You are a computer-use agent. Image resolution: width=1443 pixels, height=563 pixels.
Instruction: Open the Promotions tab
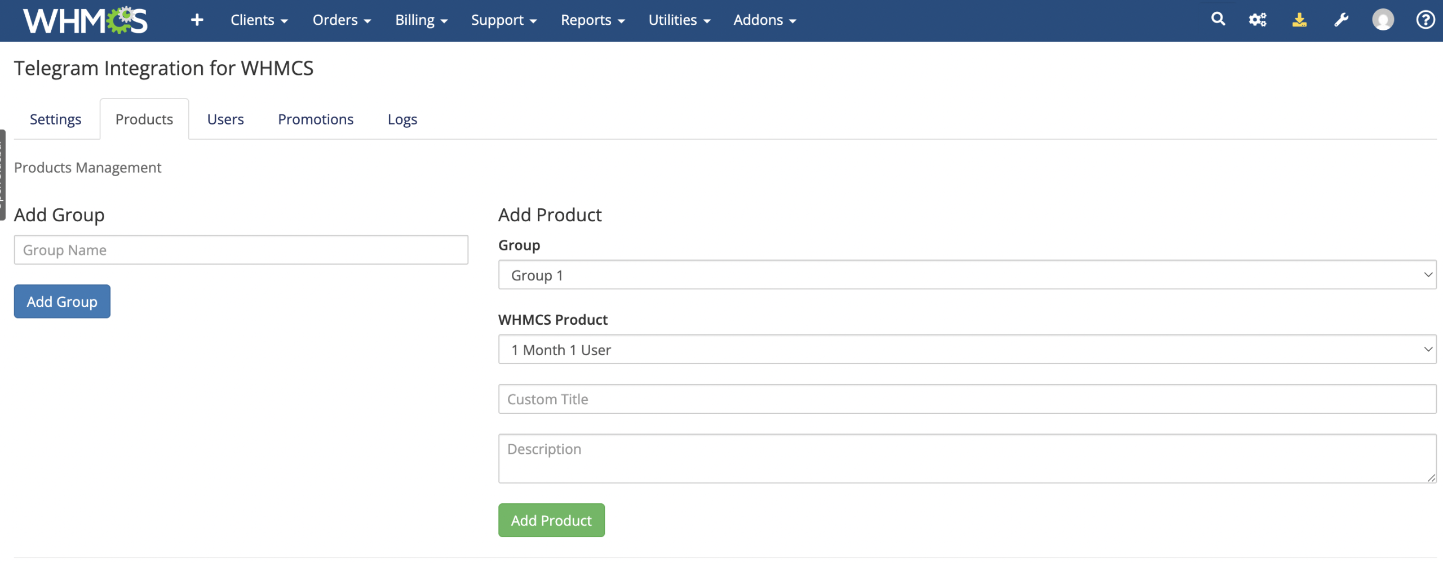tap(316, 119)
